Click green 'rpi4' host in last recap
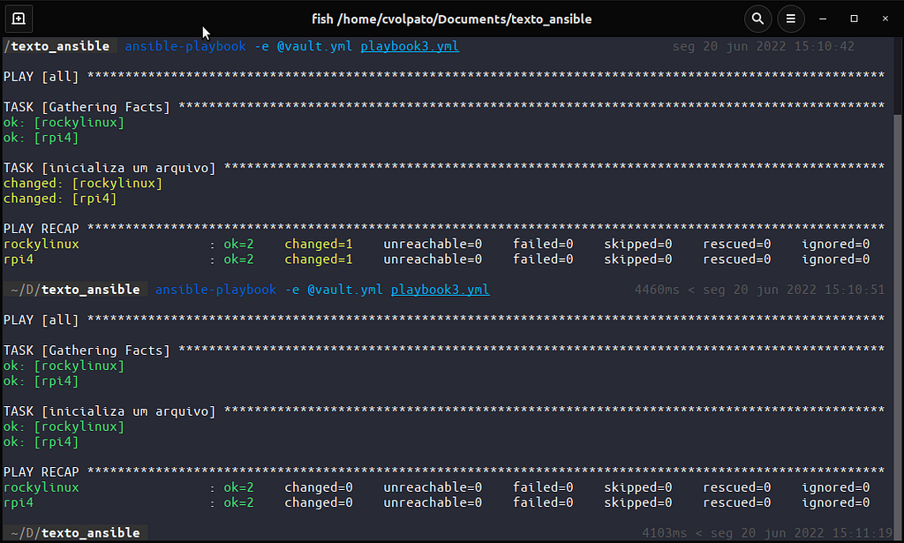Screen dimensions: 904x543 tap(19, 502)
